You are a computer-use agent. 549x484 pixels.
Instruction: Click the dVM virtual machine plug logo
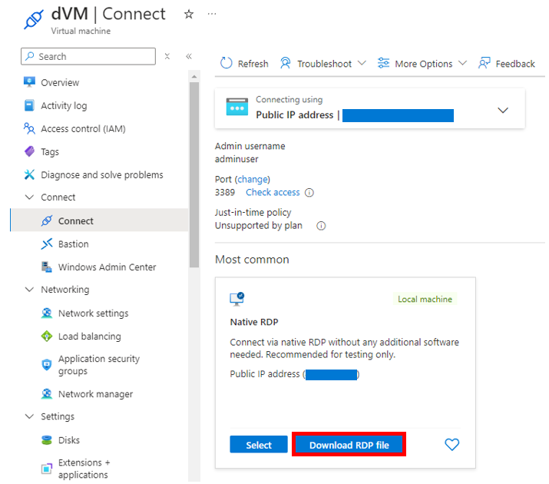coord(34,19)
